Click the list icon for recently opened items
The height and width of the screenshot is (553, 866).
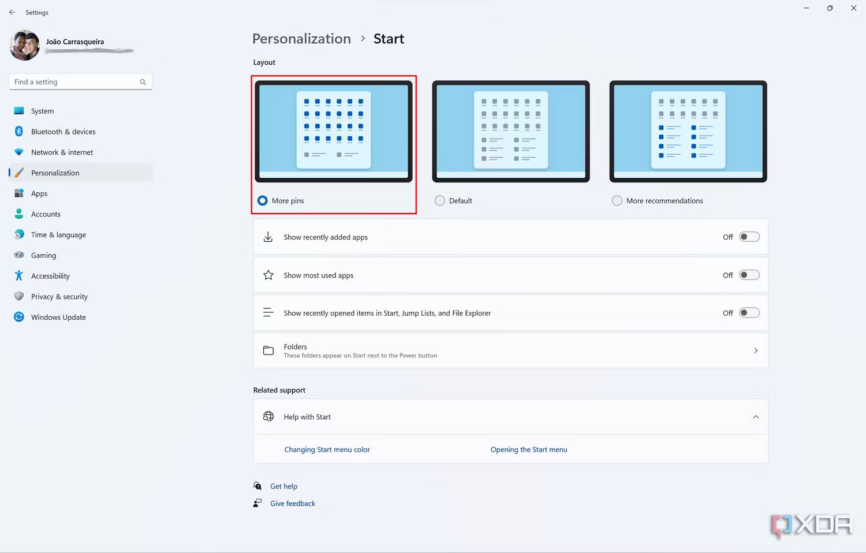tap(268, 313)
